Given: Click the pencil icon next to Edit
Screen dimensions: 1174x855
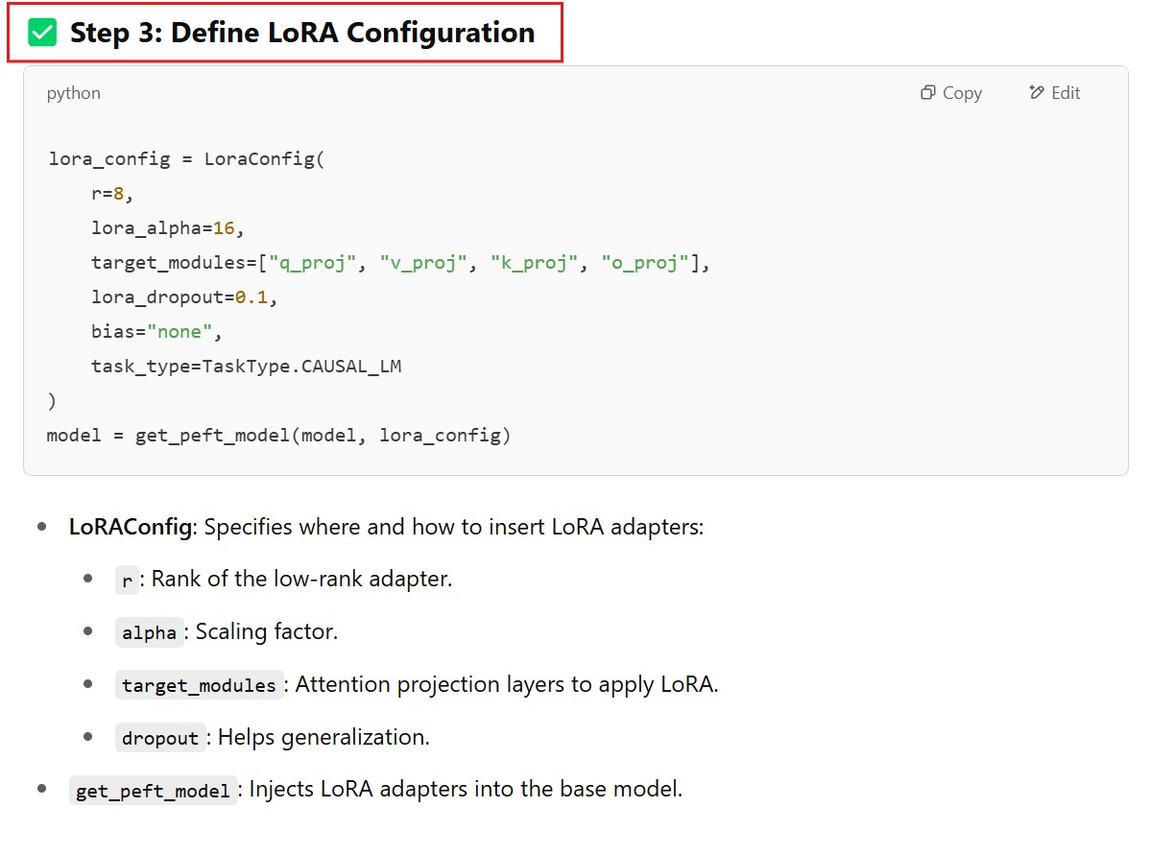Looking at the screenshot, I should click(x=1036, y=93).
